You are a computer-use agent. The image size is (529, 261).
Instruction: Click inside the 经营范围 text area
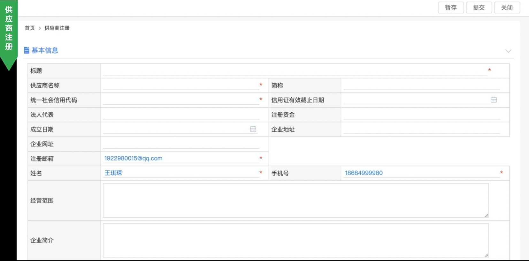(x=296, y=200)
